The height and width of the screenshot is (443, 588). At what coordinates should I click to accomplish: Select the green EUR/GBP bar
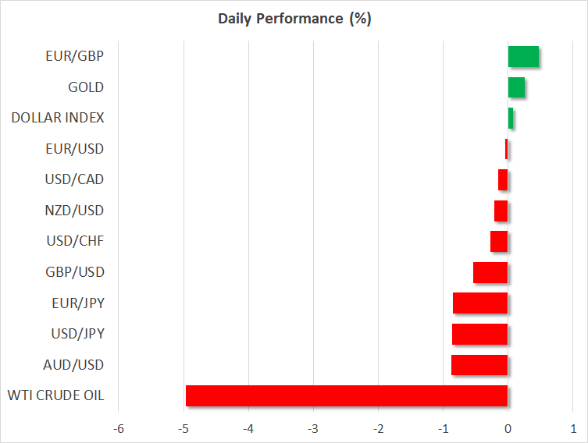[x=523, y=57]
